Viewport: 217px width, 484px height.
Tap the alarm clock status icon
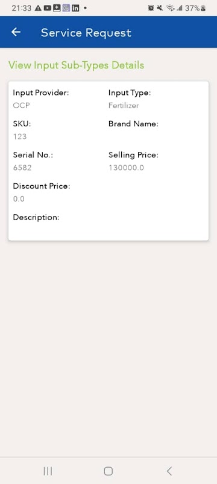coord(151,8)
